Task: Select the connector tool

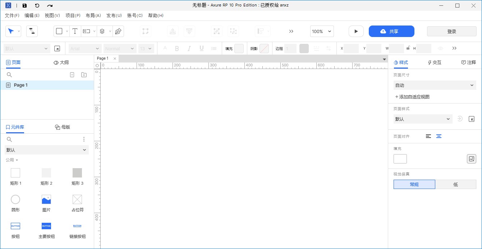Action: [32, 31]
